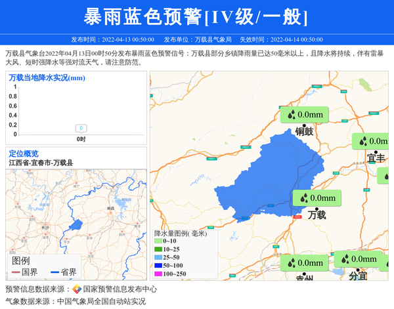Click the rainfall badge above 宜丰
This screenshot has width=394, height=309.
point(372,141)
